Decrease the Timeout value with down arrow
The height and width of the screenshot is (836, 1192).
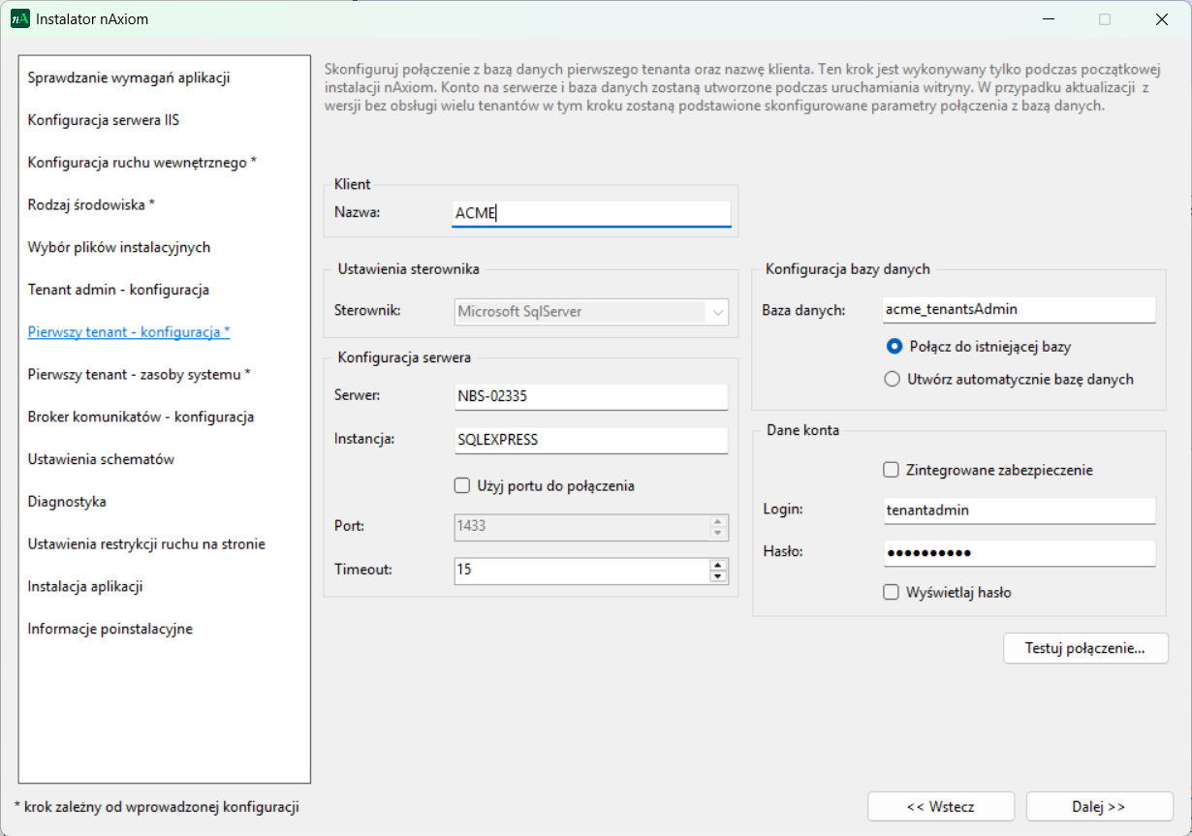[x=718, y=577]
